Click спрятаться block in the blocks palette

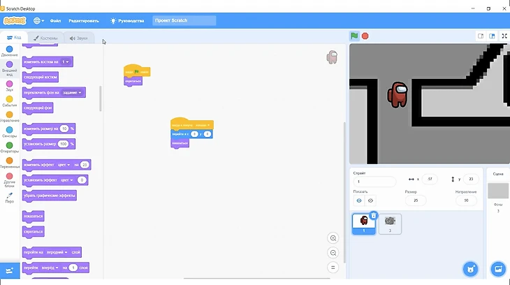coord(33,232)
